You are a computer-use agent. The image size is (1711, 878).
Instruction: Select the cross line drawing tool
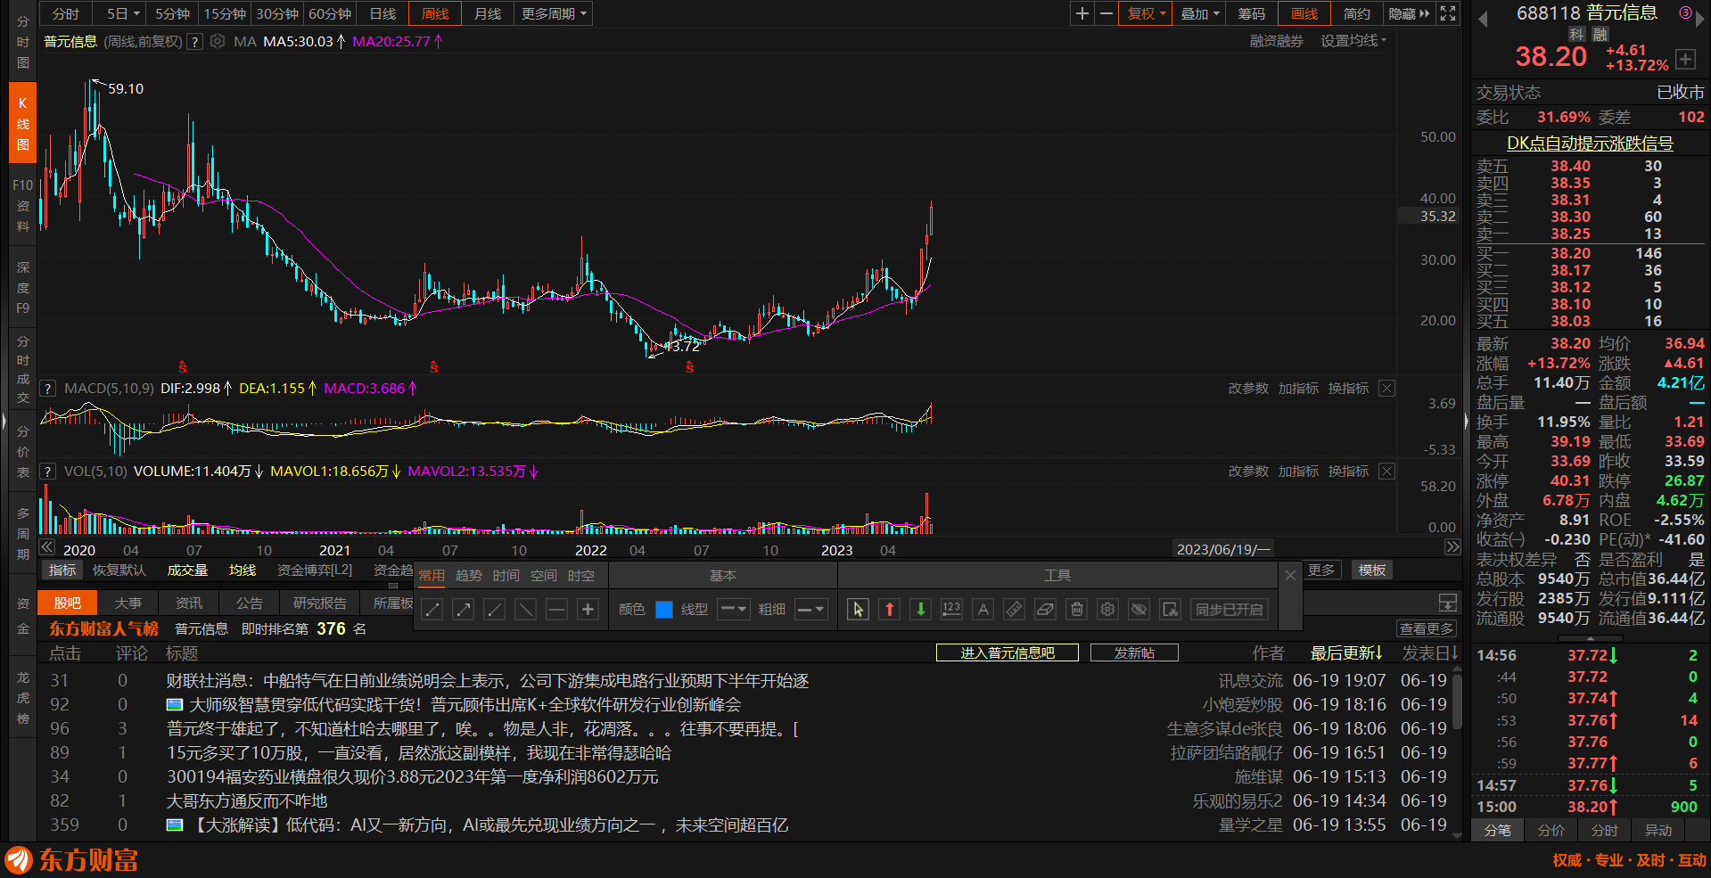point(588,610)
